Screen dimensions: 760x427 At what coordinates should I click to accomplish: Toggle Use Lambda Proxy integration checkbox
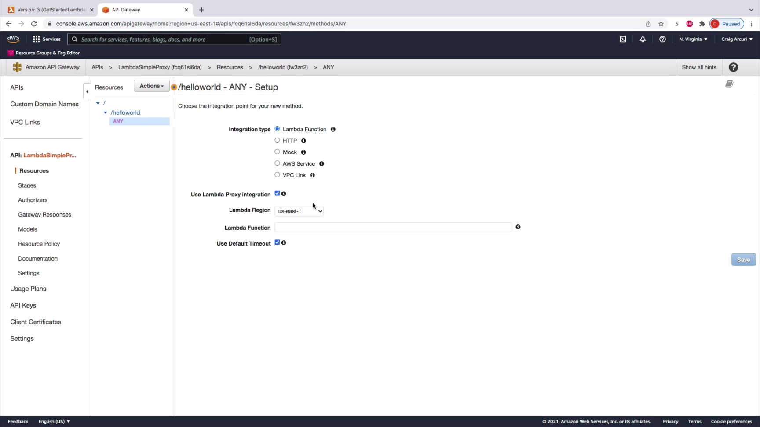[277, 193]
